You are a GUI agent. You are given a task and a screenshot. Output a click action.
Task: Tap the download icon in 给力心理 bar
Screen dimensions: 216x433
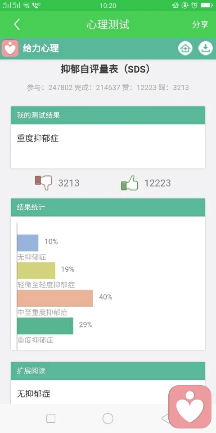coord(206,48)
